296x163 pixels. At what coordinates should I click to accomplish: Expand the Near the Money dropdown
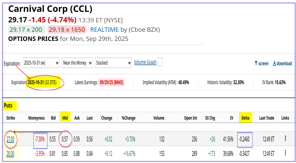pos(77,63)
